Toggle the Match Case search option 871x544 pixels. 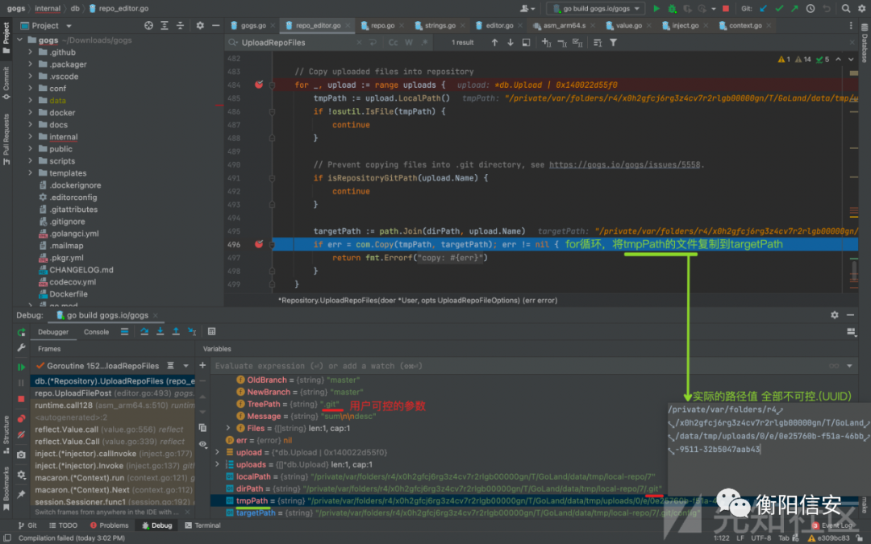point(393,43)
